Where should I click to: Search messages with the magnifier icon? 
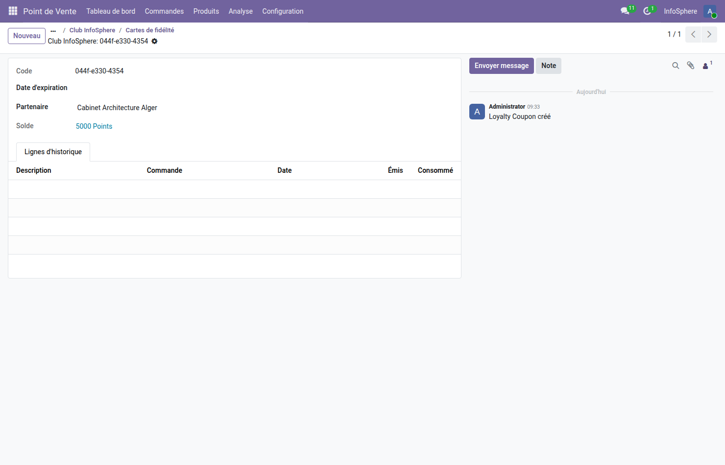(x=676, y=66)
